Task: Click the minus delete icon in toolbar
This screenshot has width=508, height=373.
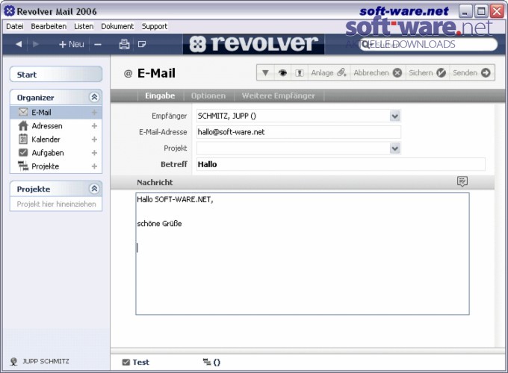Action: pyautogui.click(x=98, y=44)
